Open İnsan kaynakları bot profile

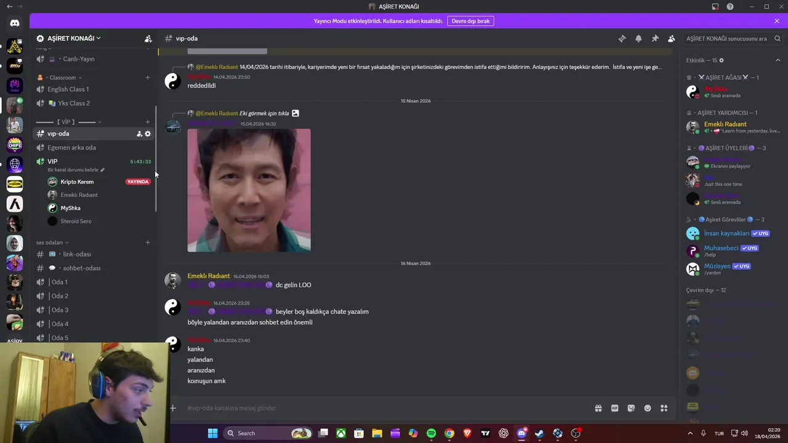[733, 234]
